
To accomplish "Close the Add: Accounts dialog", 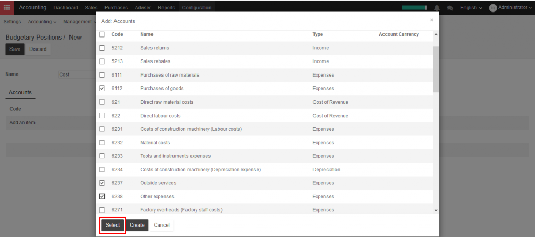I will (431, 20).
